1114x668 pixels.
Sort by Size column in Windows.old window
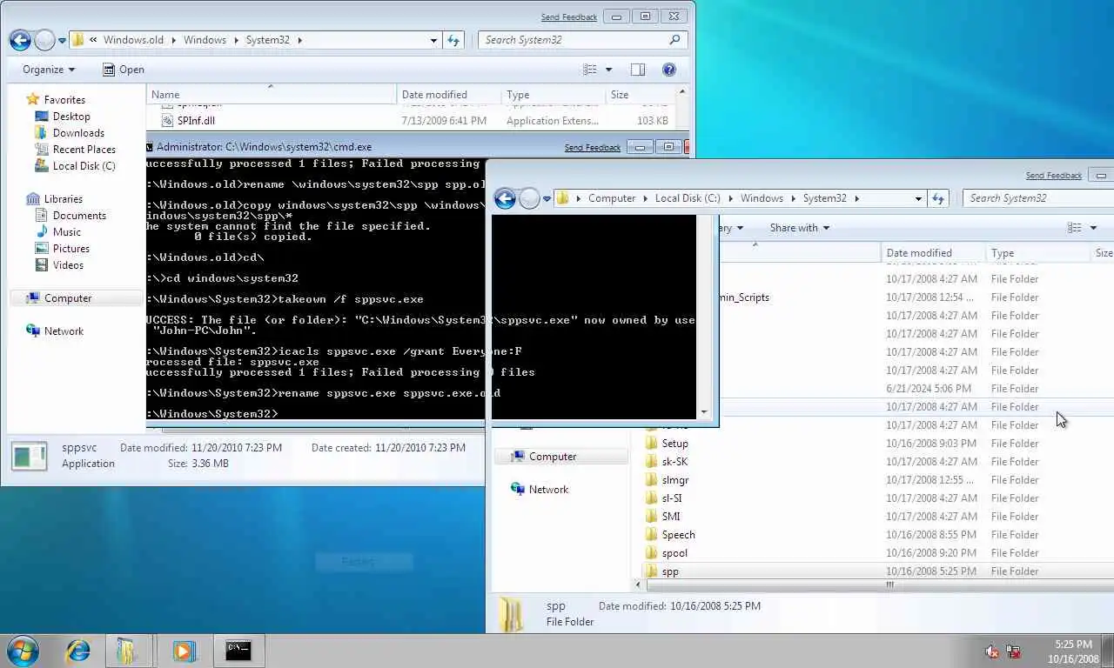click(640, 95)
